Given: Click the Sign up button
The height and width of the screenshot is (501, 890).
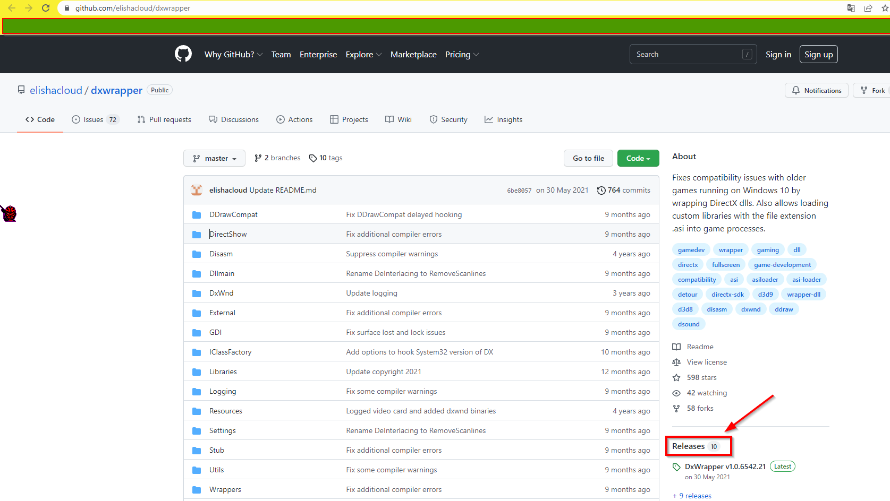Looking at the screenshot, I should 819,54.
